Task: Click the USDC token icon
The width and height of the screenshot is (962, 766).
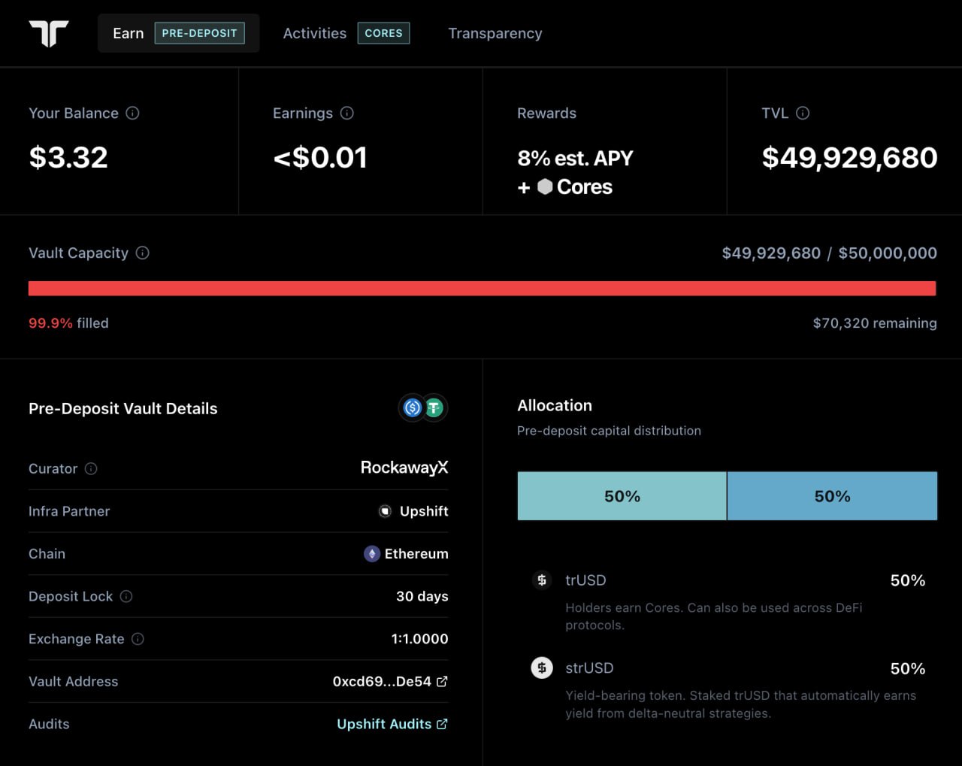Action: pos(412,408)
